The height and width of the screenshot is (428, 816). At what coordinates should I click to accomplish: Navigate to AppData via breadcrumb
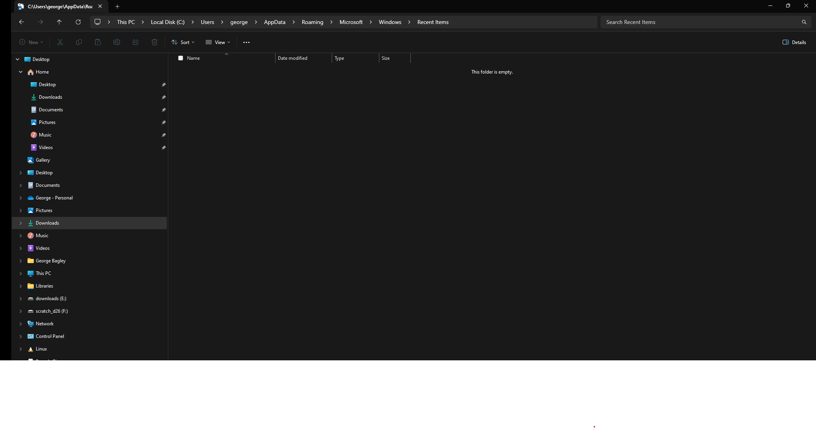click(275, 22)
